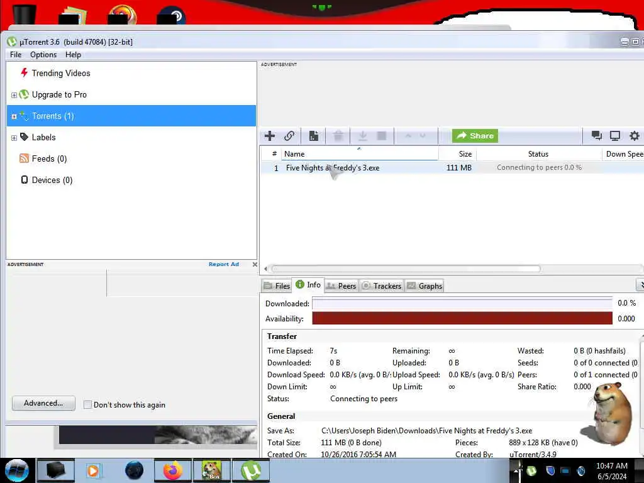Click "Connecting to peers 0.0 %" status cell
Screen dimensions: 644x483
[539, 167]
